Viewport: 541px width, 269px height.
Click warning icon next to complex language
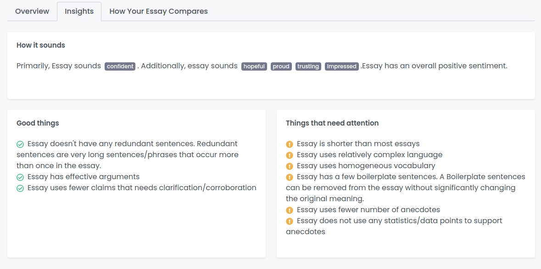pyautogui.click(x=290, y=155)
